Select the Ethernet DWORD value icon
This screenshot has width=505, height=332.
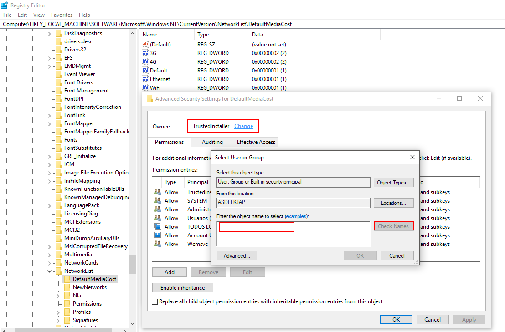[145, 79]
